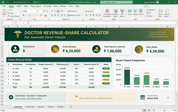Click Saurabh Sharma account name
This screenshot has height=112, width=178.
[150, 2]
